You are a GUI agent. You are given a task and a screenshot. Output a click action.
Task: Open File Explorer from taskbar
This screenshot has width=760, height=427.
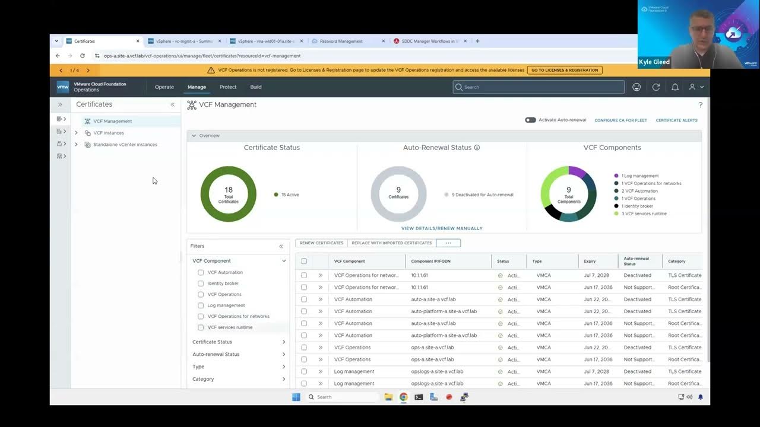[388, 397]
